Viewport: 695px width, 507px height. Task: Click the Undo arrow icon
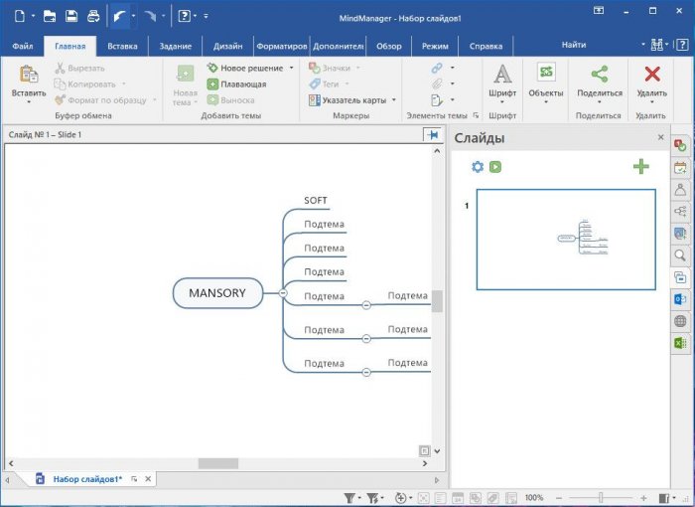tap(119, 17)
